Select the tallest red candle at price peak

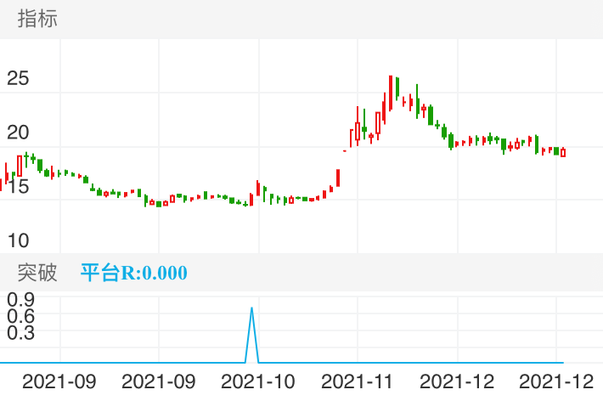tap(391, 92)
